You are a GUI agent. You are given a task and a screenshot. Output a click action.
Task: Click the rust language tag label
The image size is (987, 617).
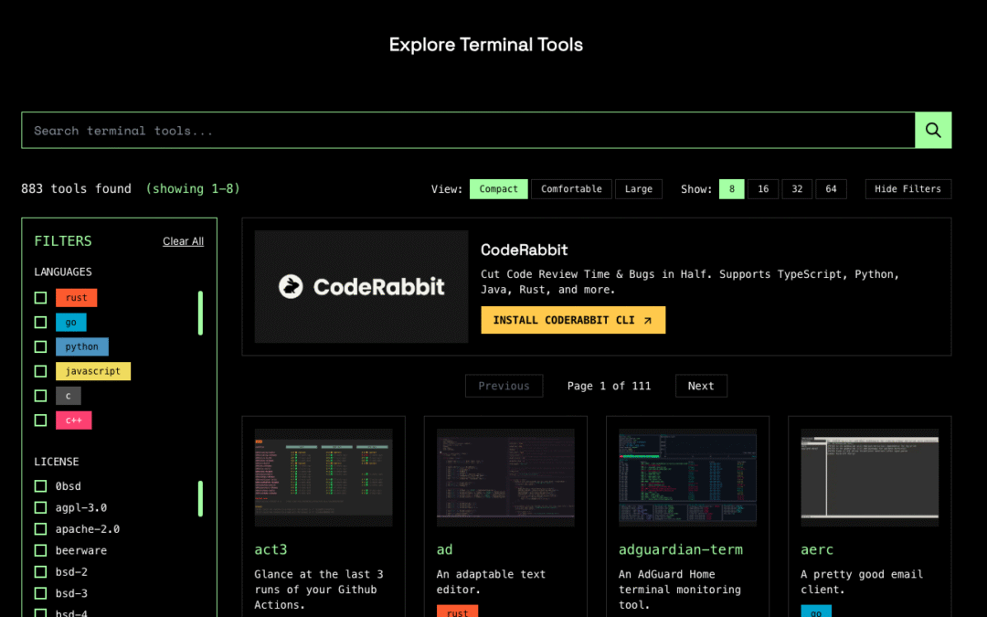click(76, 298)
